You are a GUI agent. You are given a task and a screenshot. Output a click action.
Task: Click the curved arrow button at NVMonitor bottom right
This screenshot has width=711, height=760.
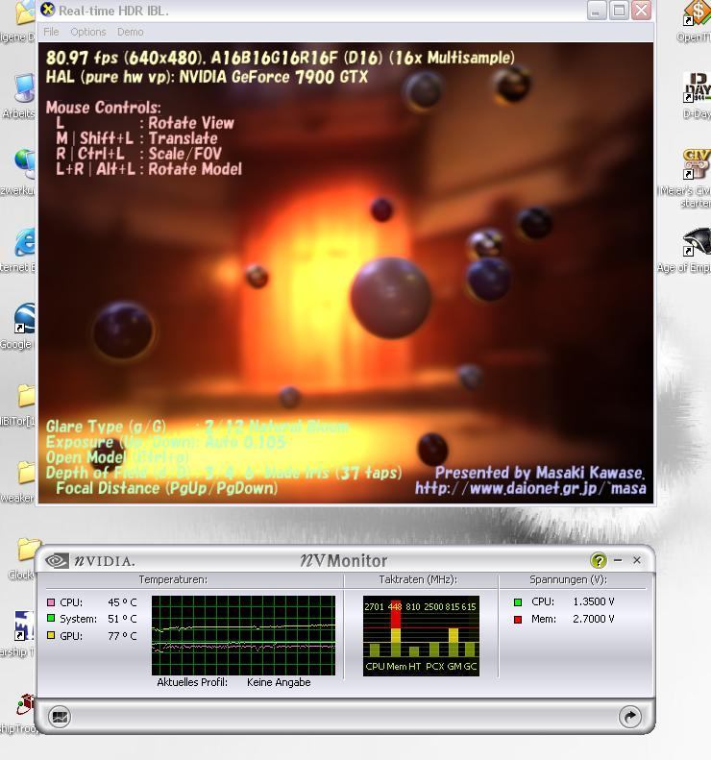coord(630,717)
